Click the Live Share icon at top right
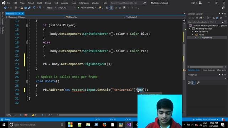228x128 pixels. [223, 8]
